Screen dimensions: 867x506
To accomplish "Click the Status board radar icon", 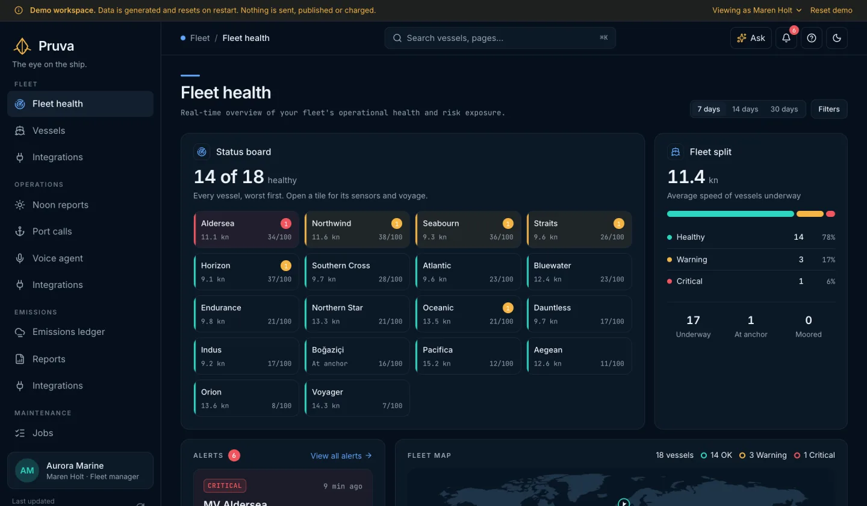I will coord(202,152).
